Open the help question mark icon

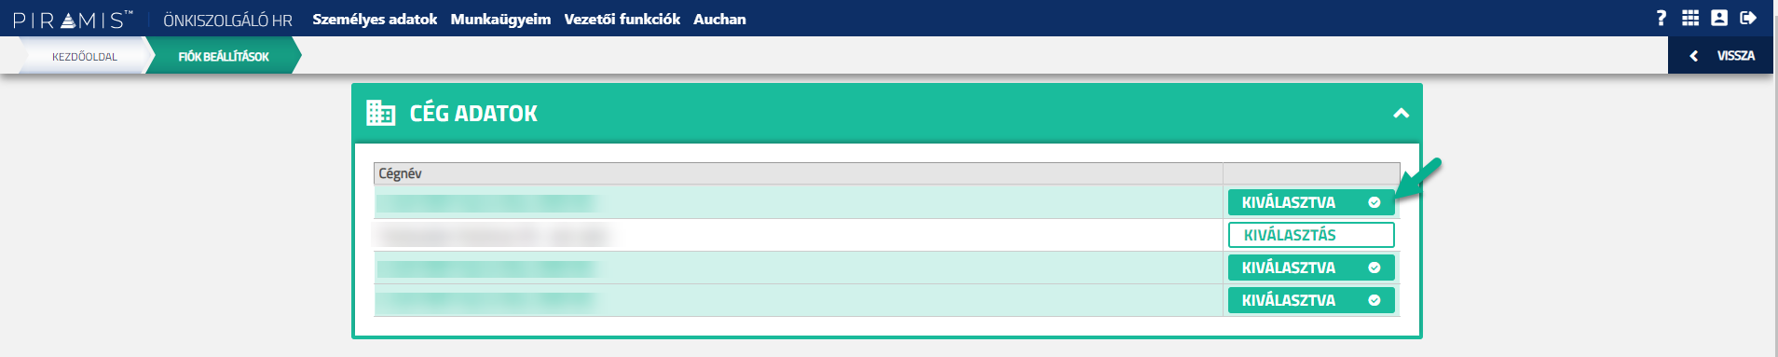click(x=1661, y=18)
